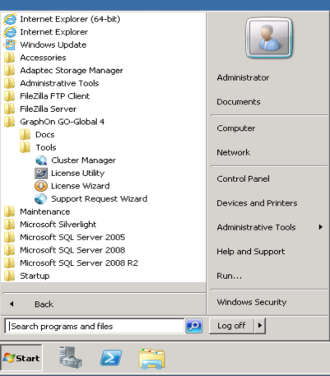This screenshot has height=376, width=330.
Task: Open Control Panel from the right pane
Action: [243, 179]
